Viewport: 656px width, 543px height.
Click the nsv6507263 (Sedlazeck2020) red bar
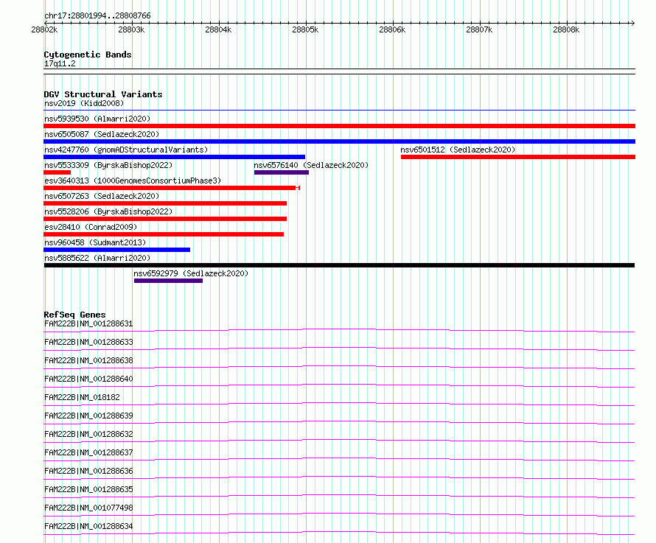coord(165,203)
